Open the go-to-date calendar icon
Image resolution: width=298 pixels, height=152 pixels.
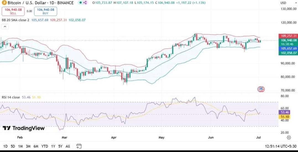point(79,146)
